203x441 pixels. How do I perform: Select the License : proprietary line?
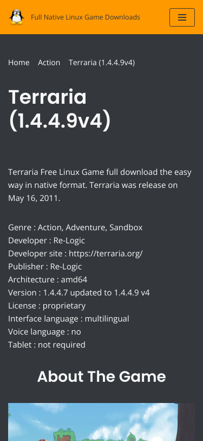tap(47, 305)
